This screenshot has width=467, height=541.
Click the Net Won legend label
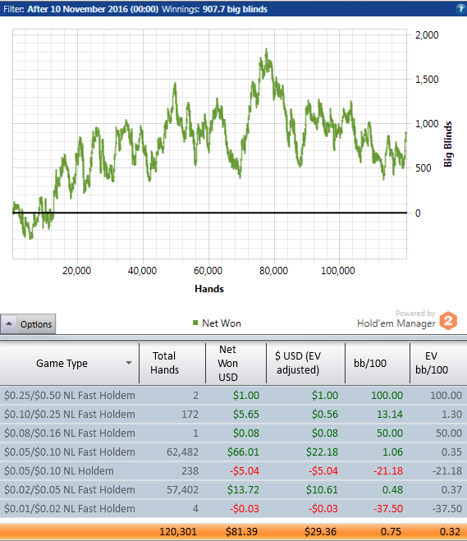(x=222, y=323)
